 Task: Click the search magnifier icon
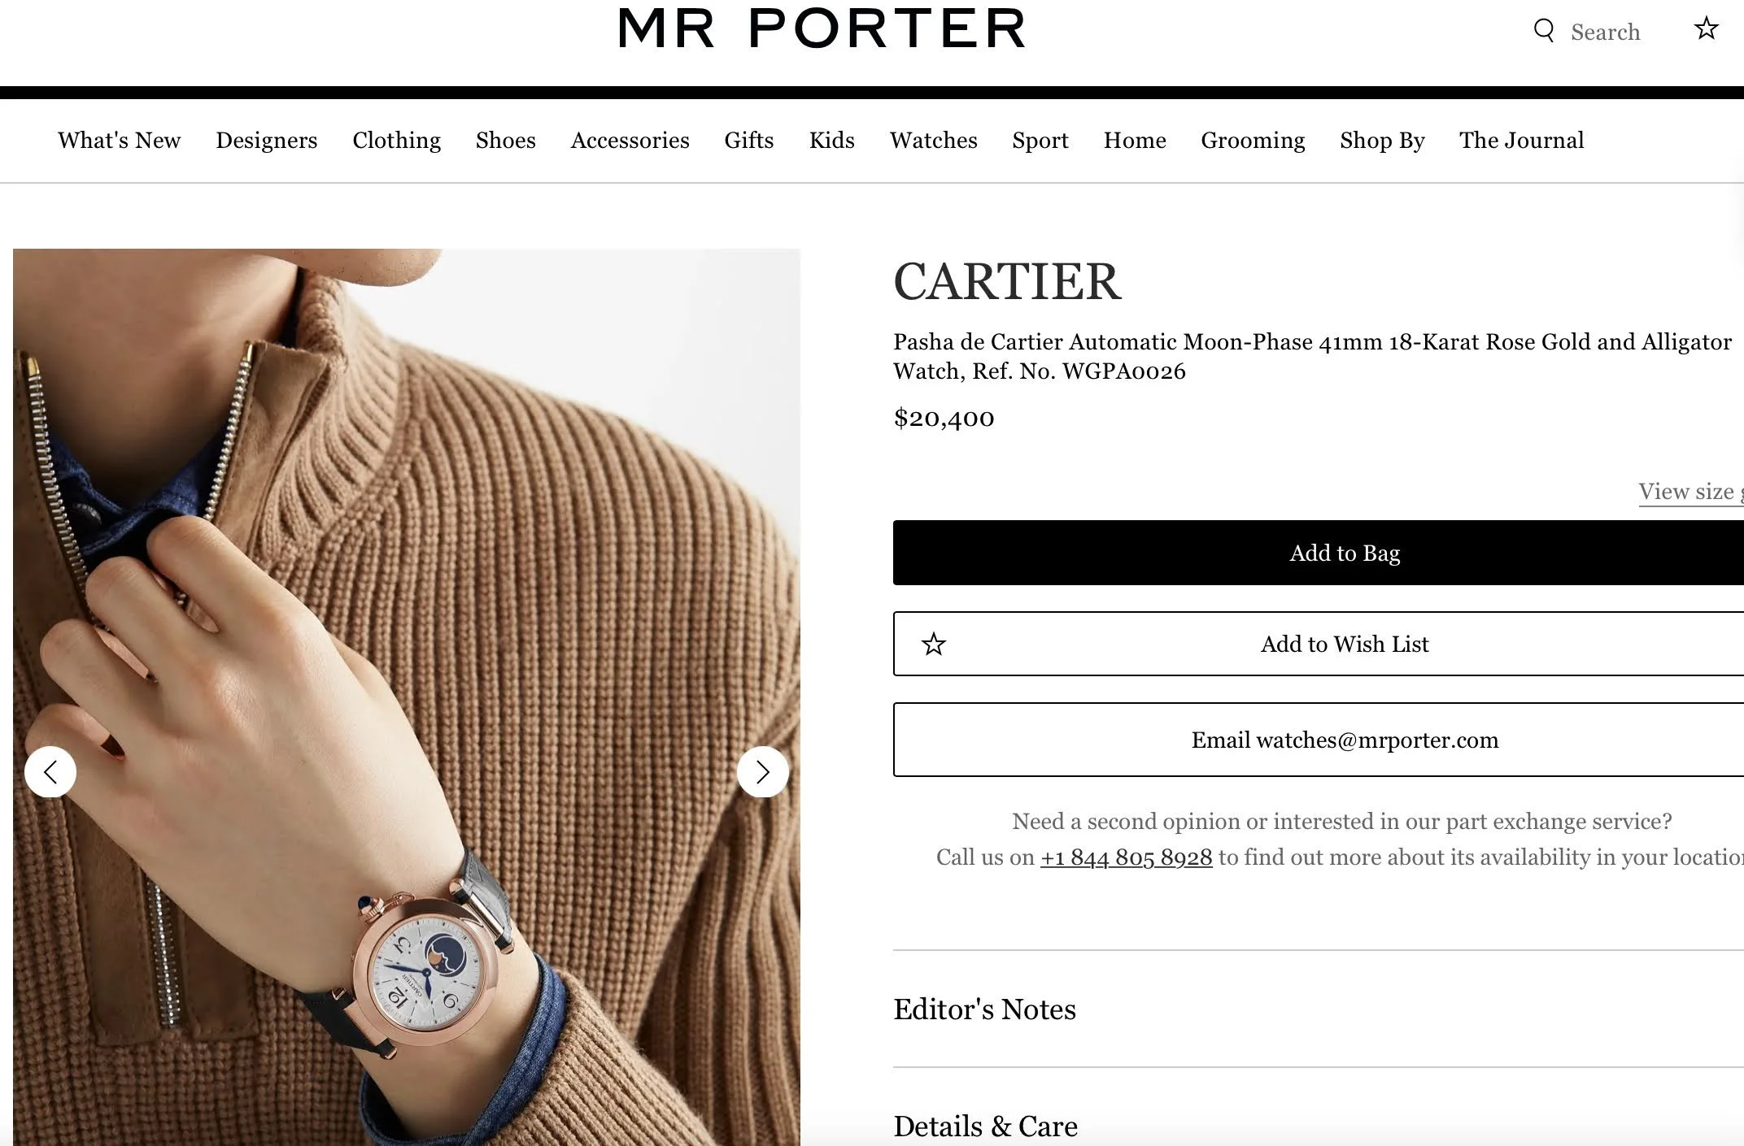pos(1543,31)
